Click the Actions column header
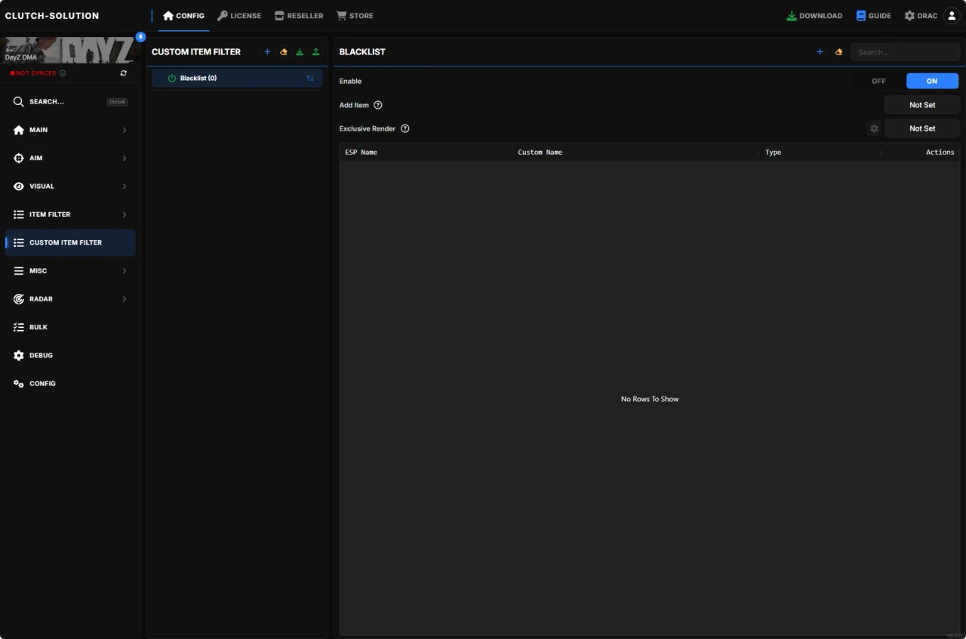Screen dimensions: 966x639 click(x=940, y=152)
